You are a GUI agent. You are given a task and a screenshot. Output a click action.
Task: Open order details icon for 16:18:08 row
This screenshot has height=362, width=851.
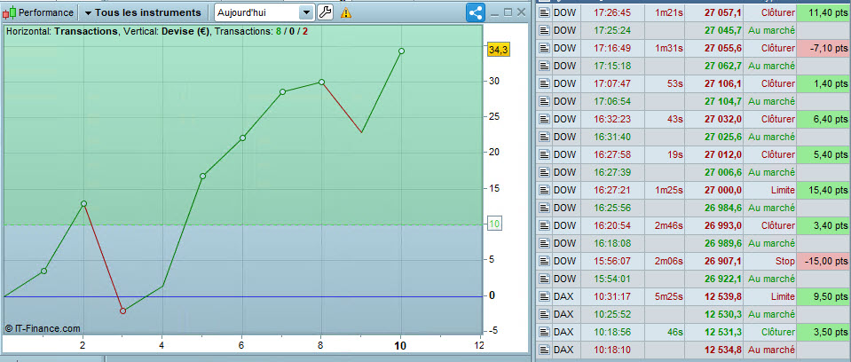coord(544,243)
